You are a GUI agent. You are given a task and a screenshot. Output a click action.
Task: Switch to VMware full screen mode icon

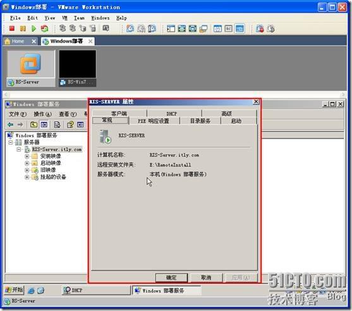(x=181, y=28)
